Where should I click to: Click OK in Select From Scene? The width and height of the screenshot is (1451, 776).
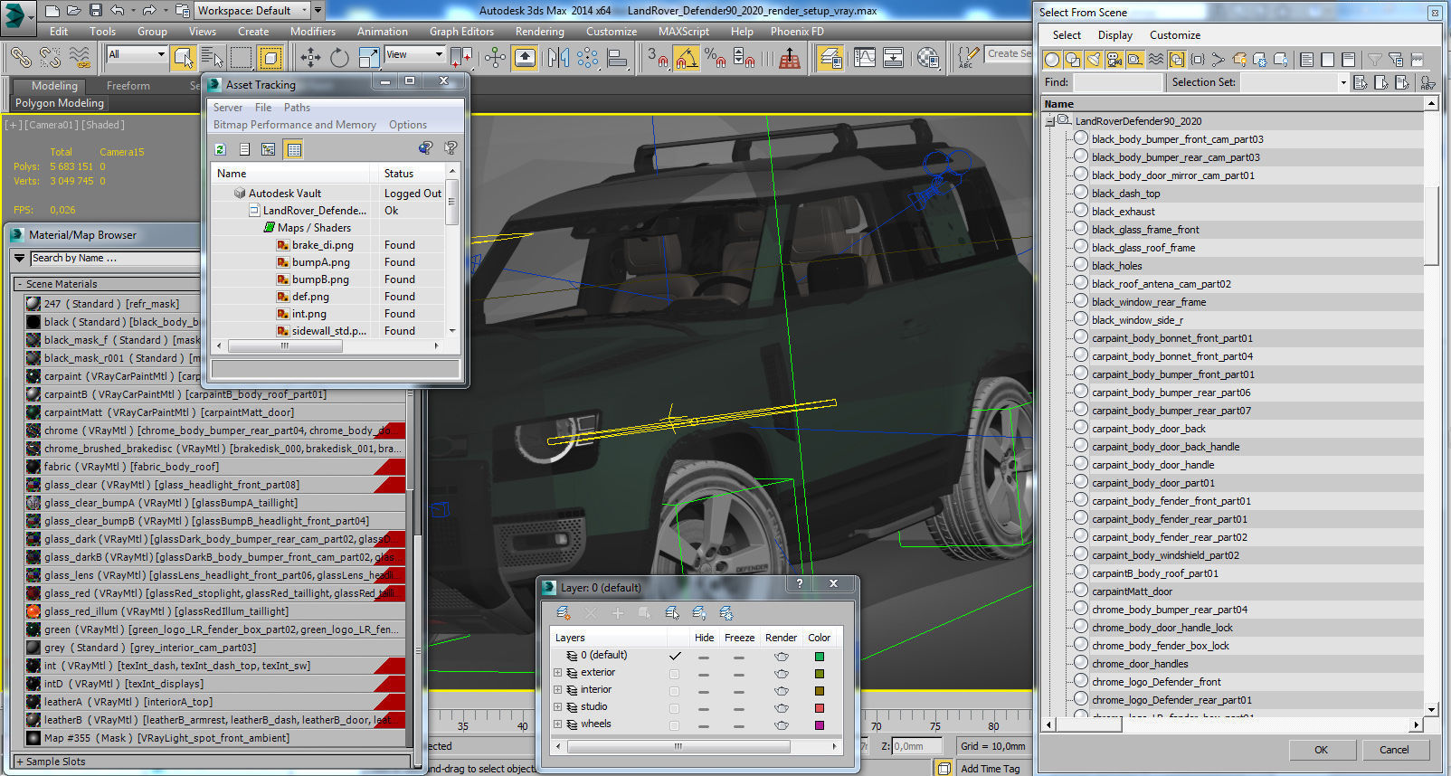[x=1322, y=750]
